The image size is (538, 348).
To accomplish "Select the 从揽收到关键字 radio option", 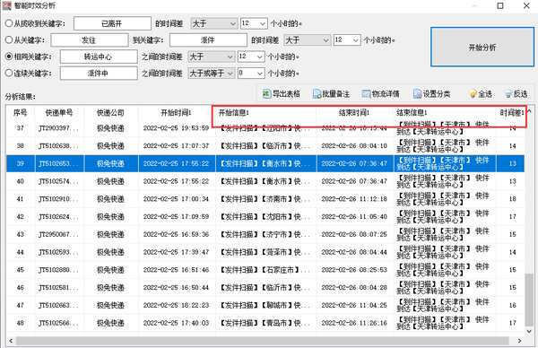I will tap(9, 23).
